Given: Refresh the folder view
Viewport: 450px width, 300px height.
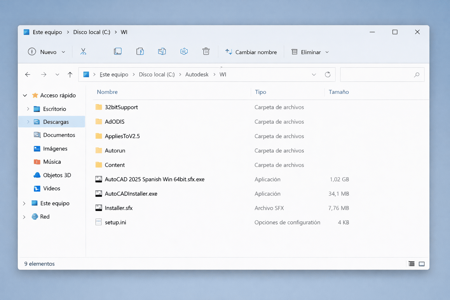Looking at the screenshot, I should pos(328,74).
